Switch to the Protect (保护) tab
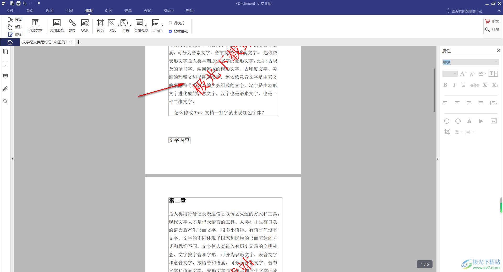 point(148,11)
